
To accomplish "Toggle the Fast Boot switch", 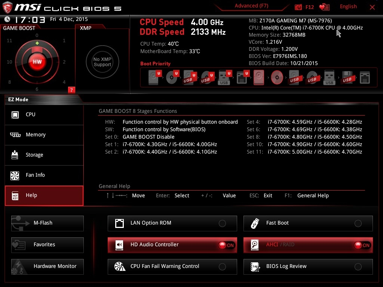I will tap(358, 223).
